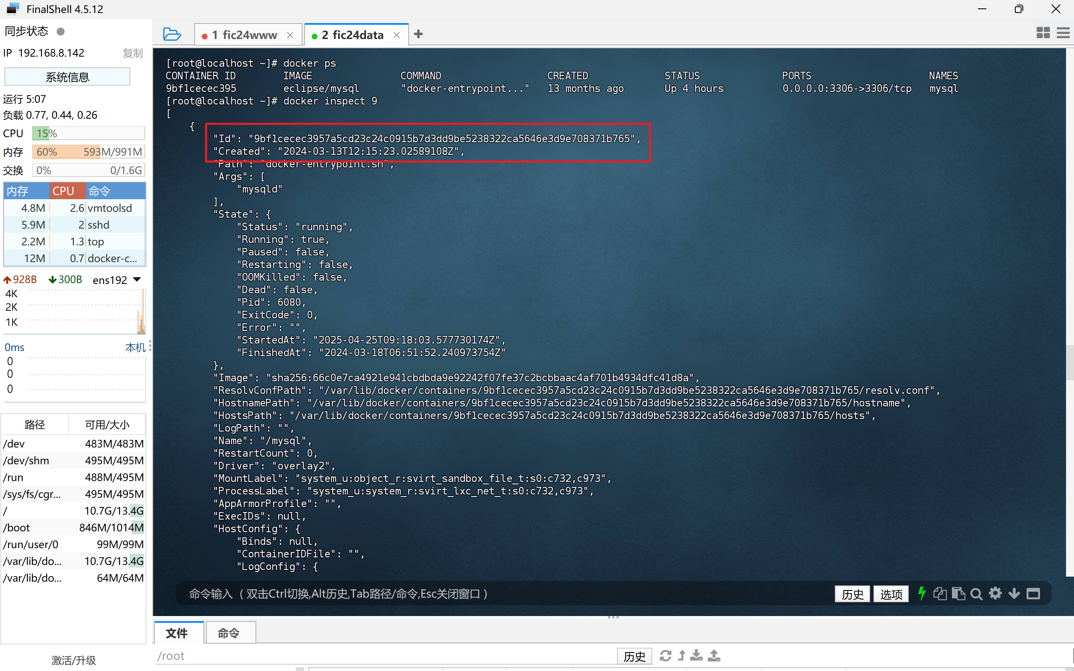Open terminal search magnifier icon
The height and width of the screenshot is (671, 1074).
976,593
